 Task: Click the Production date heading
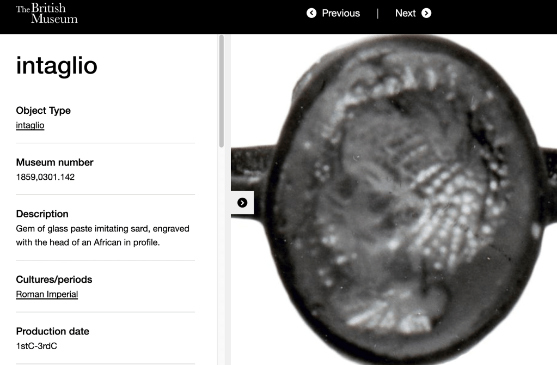pyautogui.click(x=52, y=331)
